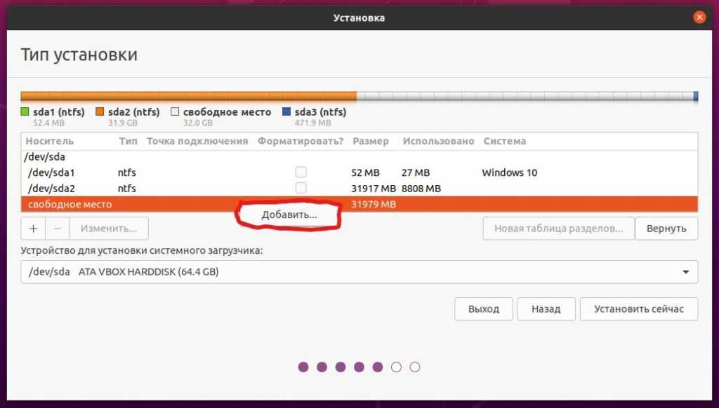Click the "Новая таблица разделов..." button

(558, 229)
